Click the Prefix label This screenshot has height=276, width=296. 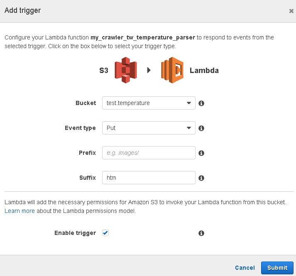pos(87,153)
